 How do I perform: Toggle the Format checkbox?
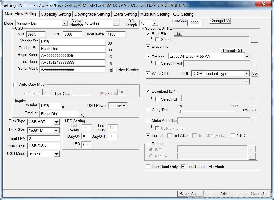(x=148, y=135)
